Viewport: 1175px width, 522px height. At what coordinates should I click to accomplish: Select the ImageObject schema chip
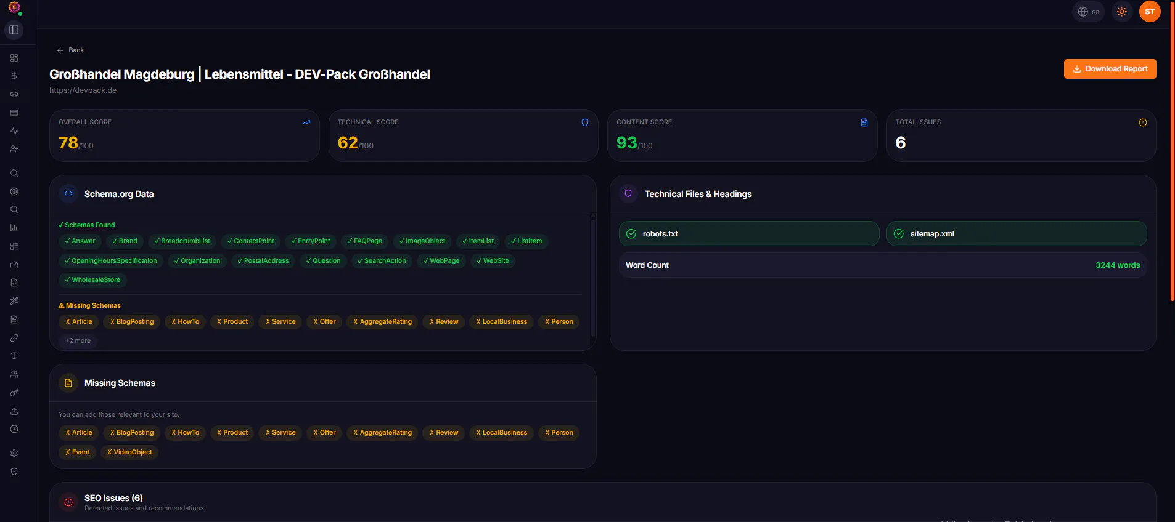[422, 241]
